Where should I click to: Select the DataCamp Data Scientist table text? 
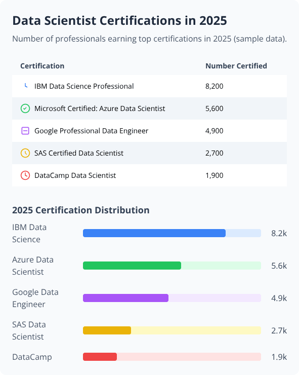coord(75,175)
